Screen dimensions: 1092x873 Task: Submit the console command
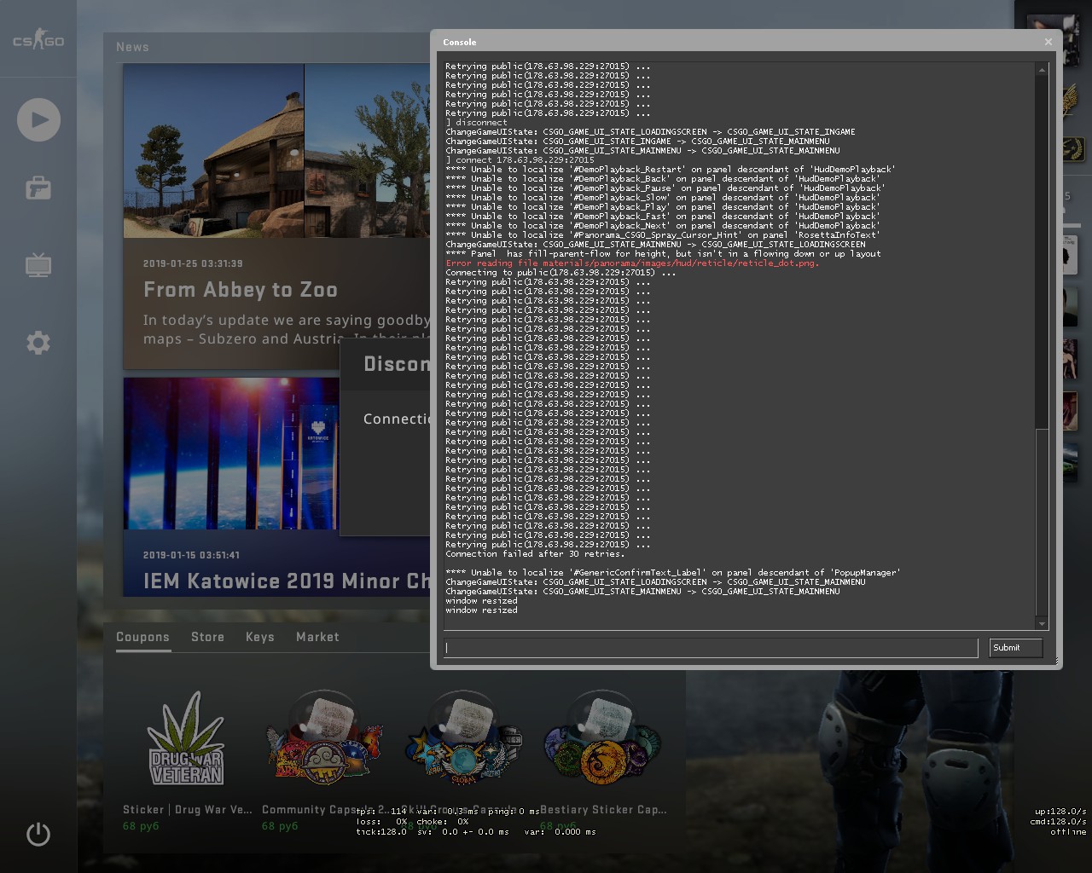[1016, 648]
